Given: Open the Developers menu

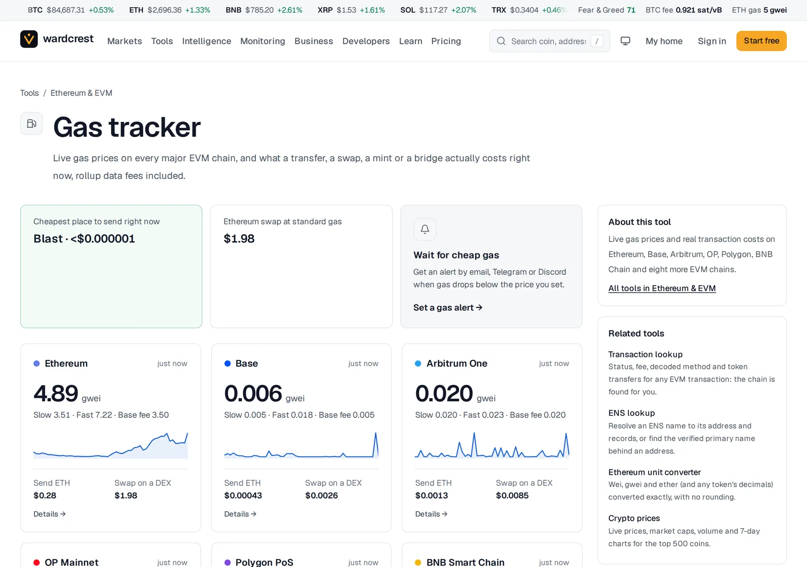Looking at the screenshot, I should (x=366, y=41).
